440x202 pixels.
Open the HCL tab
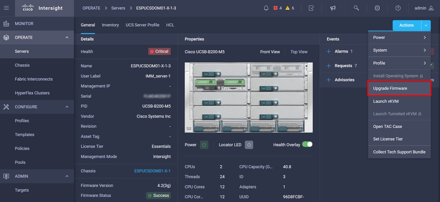click(170, 25)
